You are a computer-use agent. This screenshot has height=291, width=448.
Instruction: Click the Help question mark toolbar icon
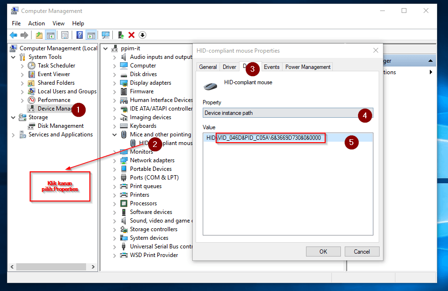[79, 34]
